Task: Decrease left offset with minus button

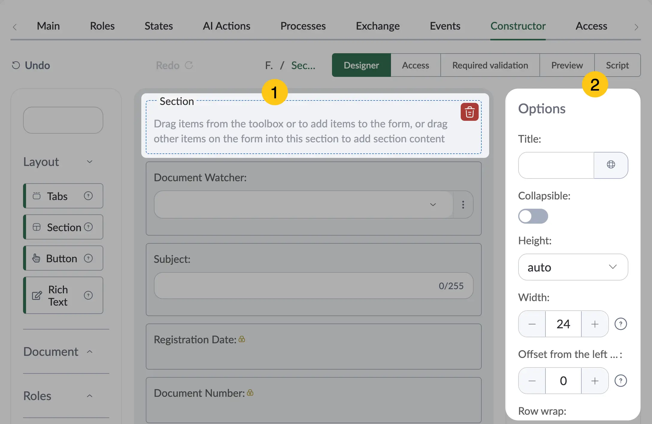Action: 532,381
